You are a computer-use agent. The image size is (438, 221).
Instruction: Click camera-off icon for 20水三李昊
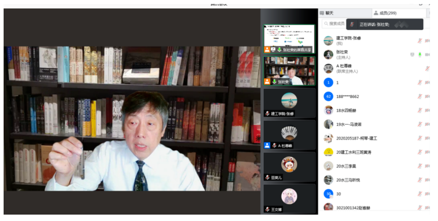click(427, 166)
